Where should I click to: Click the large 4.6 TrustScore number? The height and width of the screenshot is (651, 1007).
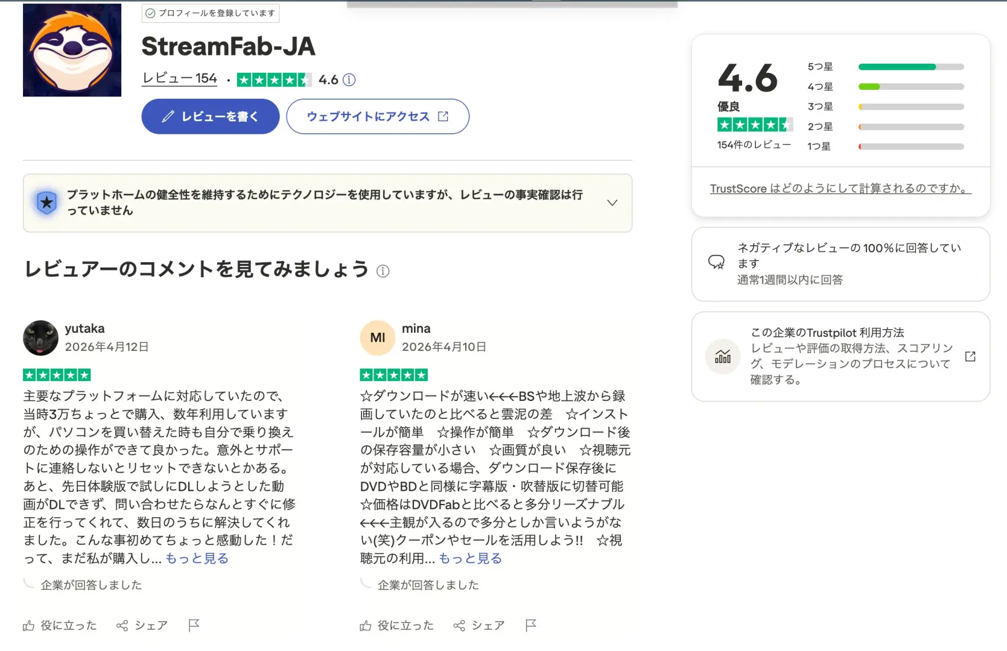748,78
